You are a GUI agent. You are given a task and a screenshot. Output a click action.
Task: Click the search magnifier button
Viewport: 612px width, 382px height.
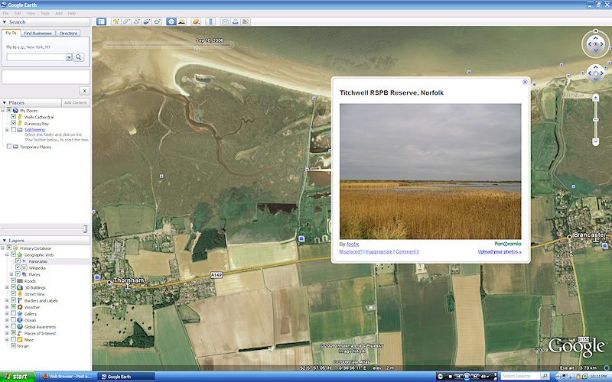click(x=79, y=57)
